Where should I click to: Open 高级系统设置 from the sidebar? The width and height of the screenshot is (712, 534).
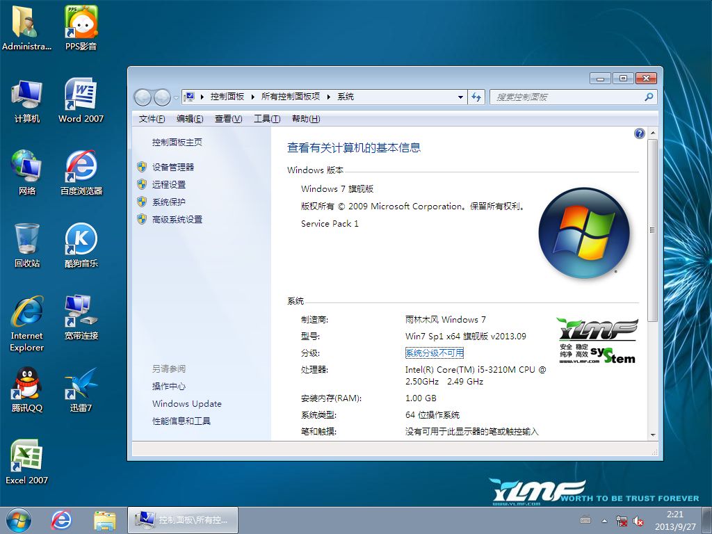[177, 219]
